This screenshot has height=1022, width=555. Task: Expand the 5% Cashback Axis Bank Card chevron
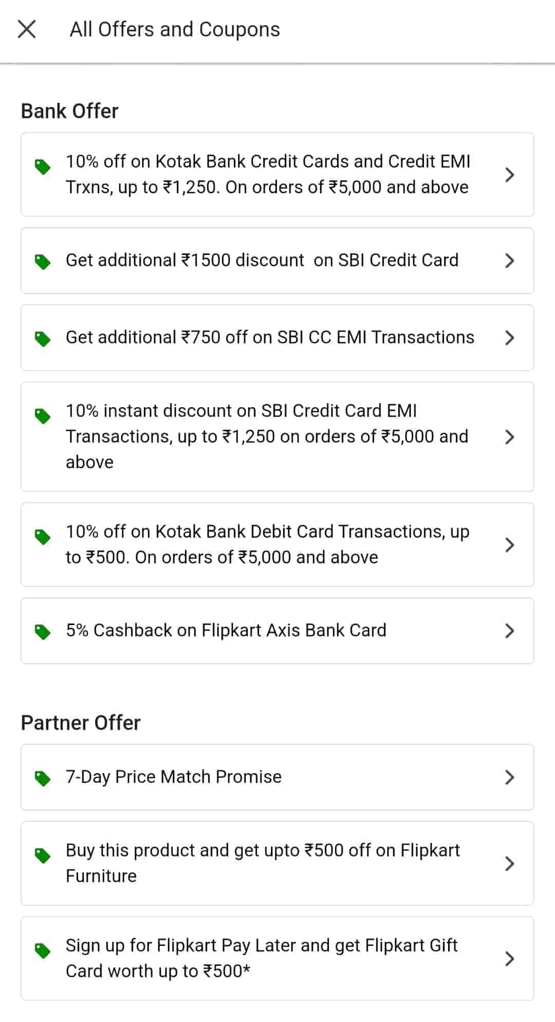pyautogui.click(x=509, y=631)
